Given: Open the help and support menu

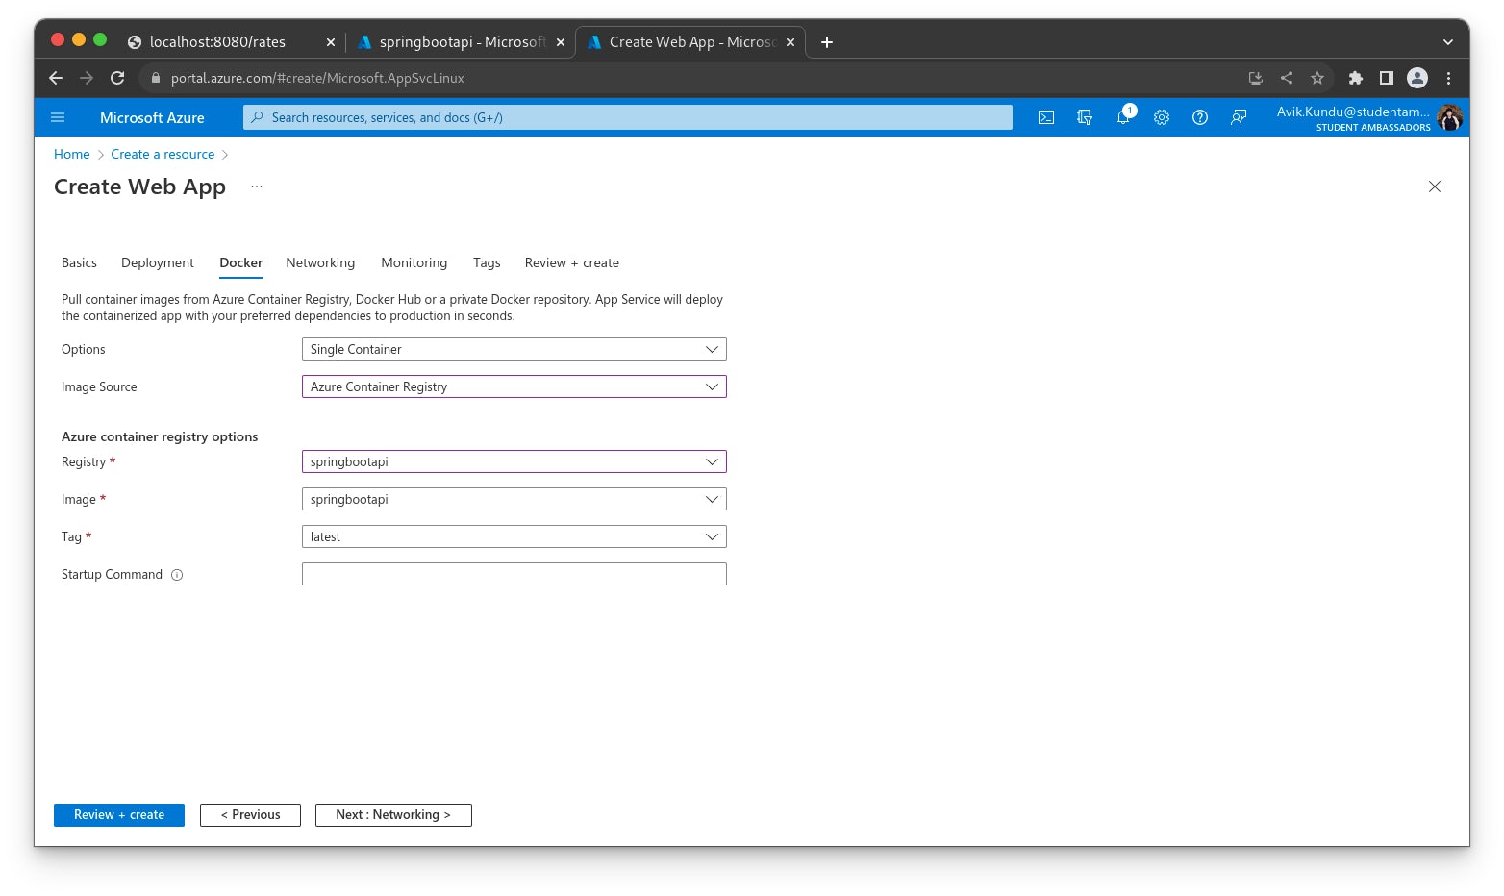Looking at the screenshot, I should pos(1199,117).
